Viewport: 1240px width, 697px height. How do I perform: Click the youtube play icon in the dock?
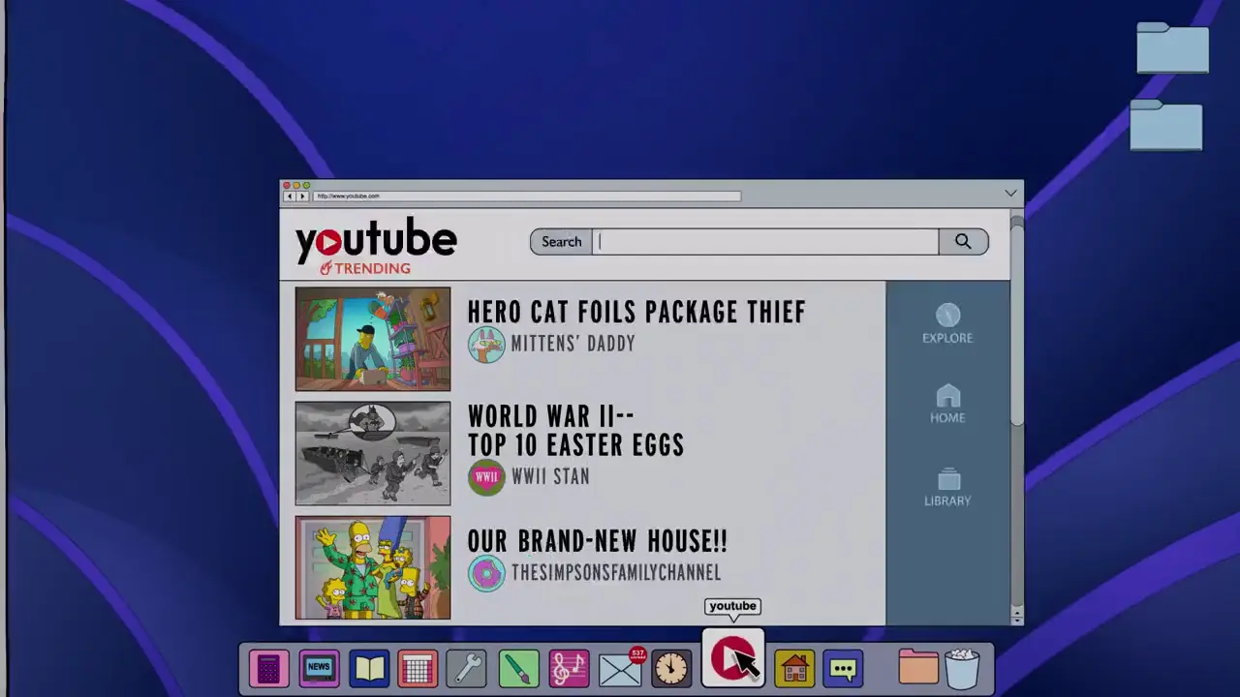coord(732,659)
